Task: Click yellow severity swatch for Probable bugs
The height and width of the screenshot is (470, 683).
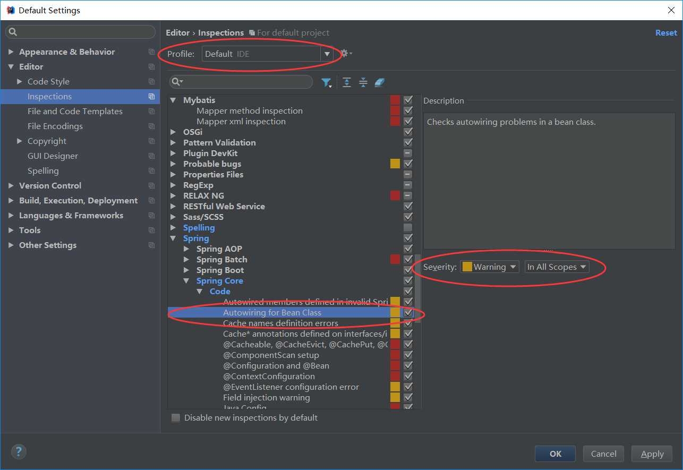Action: (395, 164)
